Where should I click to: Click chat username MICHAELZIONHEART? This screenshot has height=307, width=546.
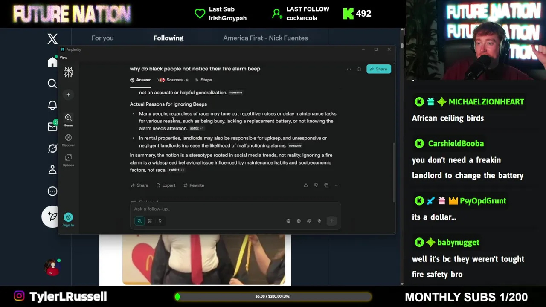tap(486, 102)
